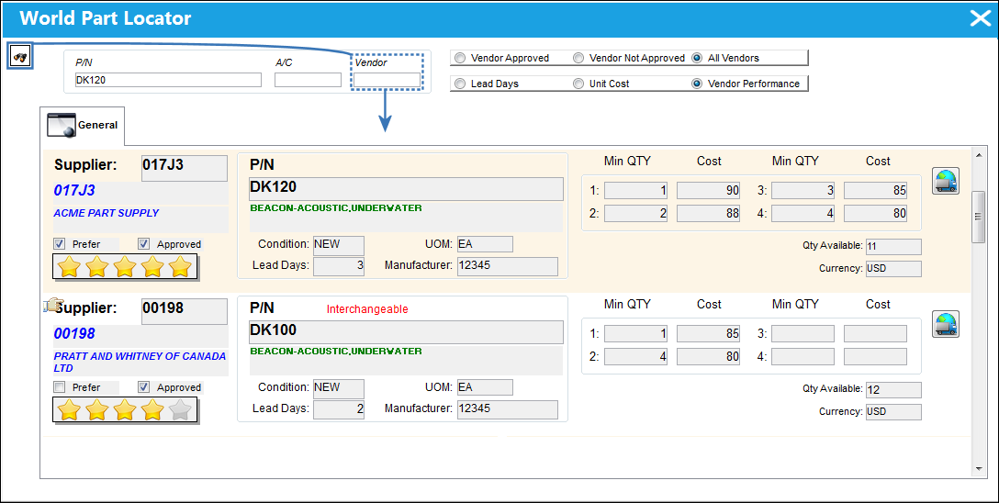Click Lead Days field showing 2
The height and width of the screenshot is (503, 999).
(x=339, y=409)
